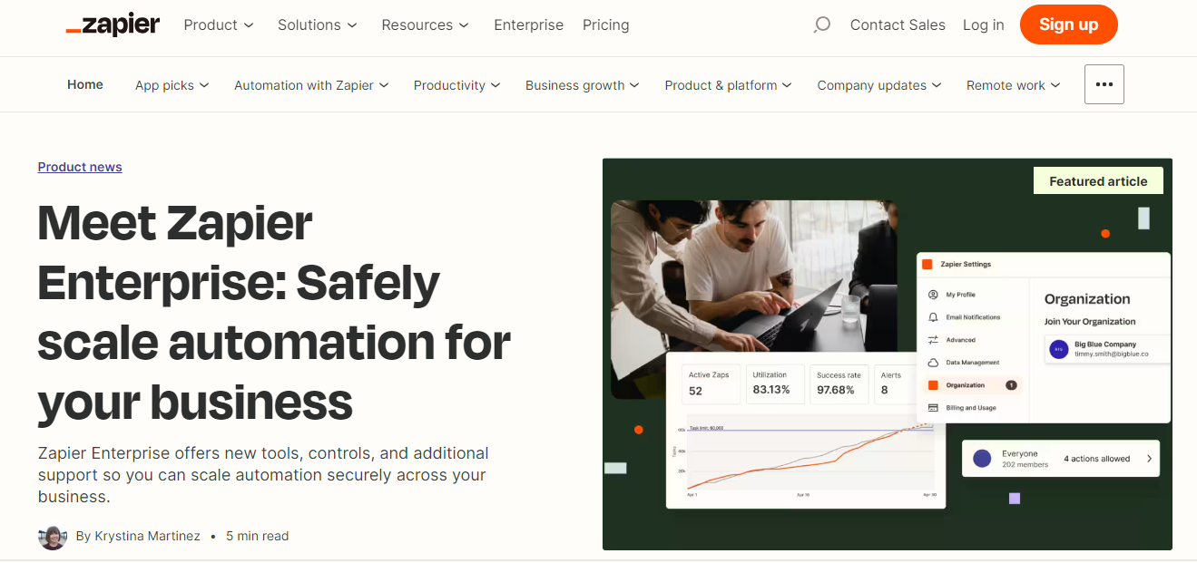
Task: Open the Product news category link
Action: [x=80, y=167]
